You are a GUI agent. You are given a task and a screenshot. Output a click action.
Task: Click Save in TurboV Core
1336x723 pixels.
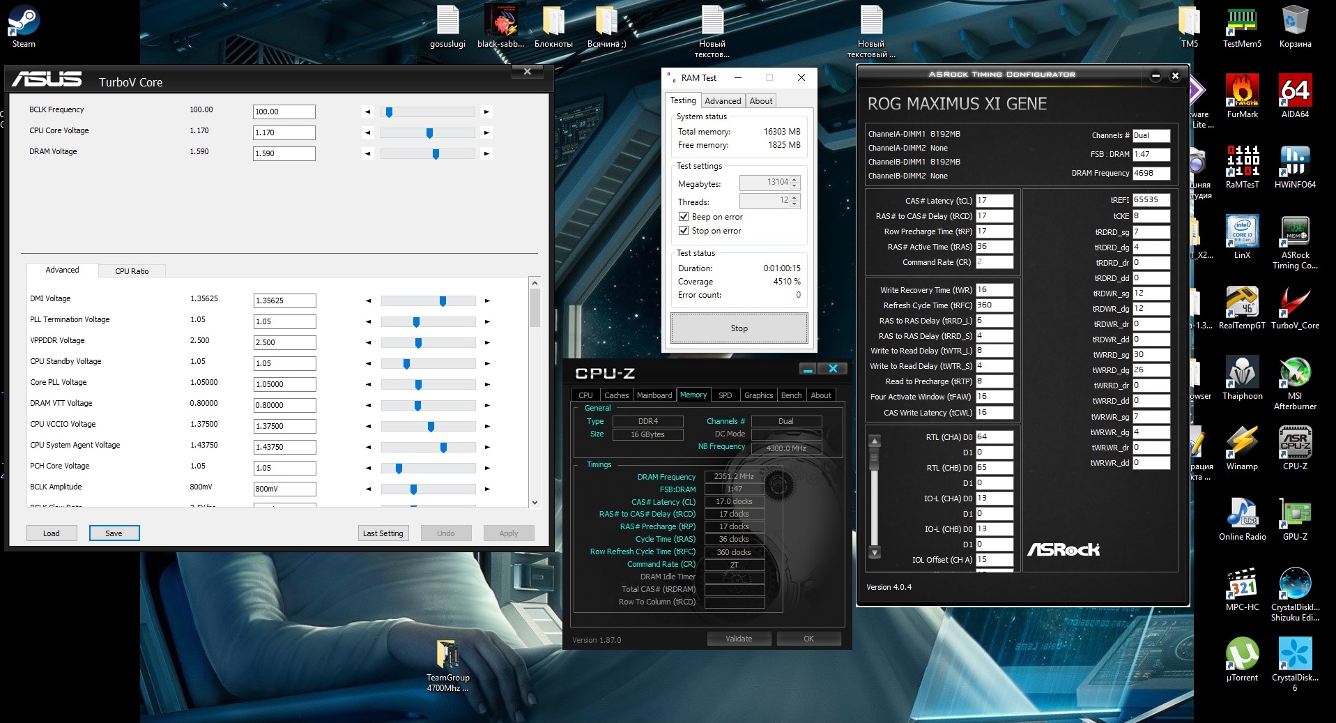(114, 533)
